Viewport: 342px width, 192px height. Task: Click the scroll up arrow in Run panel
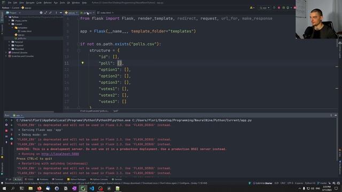[x=12, y=120]
